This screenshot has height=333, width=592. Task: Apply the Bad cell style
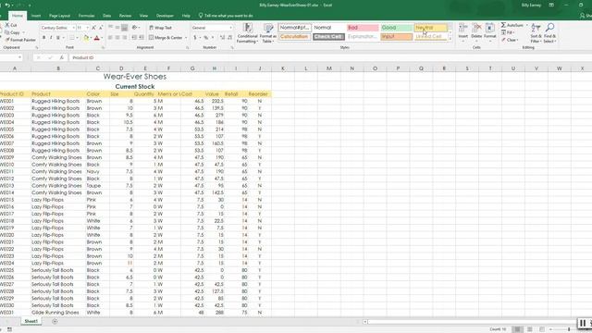pyautogui.click(x=363, y=28)
